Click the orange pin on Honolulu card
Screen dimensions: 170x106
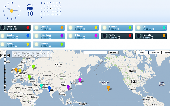(x=164, y=36)
